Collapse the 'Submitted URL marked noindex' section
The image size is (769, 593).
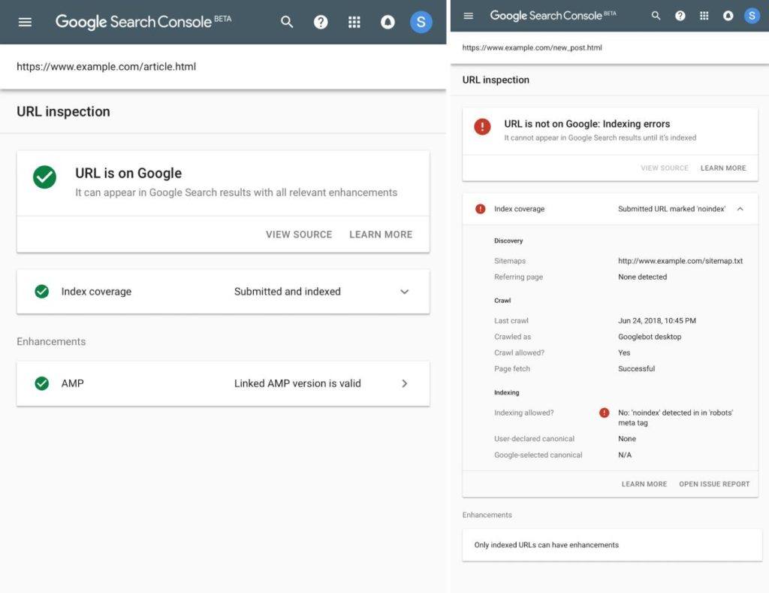click(740, 209)
